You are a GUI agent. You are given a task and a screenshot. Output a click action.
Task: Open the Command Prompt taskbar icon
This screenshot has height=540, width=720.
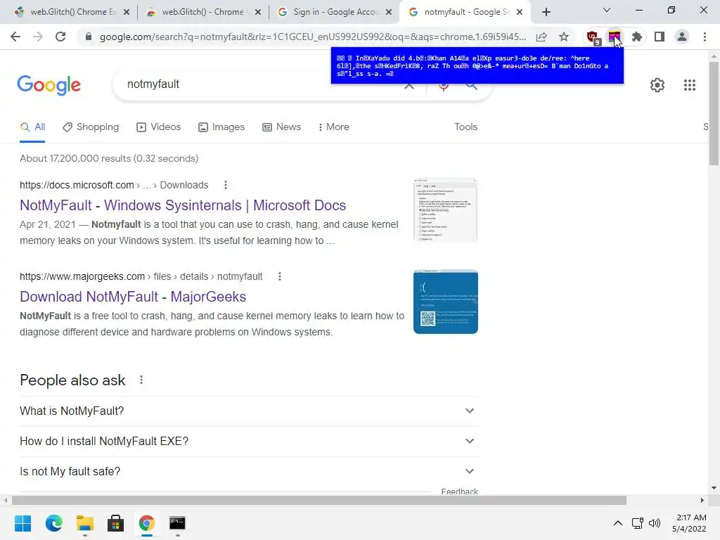177,523
